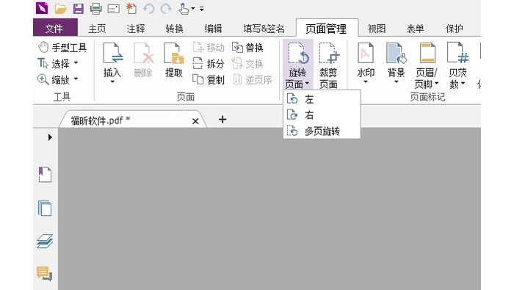Undo the last action
The image size is (514, 290).
pos(149,9)
